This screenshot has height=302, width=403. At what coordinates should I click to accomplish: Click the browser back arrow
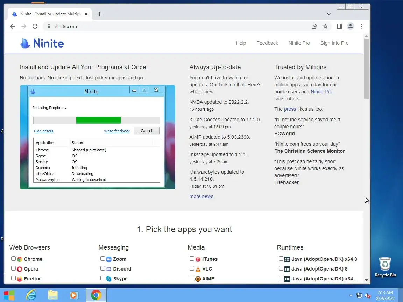[12, 26]
